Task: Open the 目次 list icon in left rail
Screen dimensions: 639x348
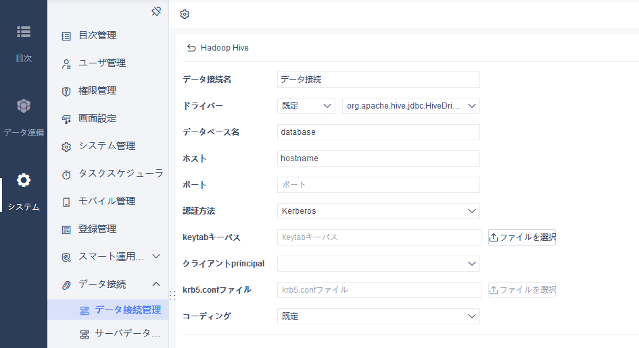Action: (24, 32)
